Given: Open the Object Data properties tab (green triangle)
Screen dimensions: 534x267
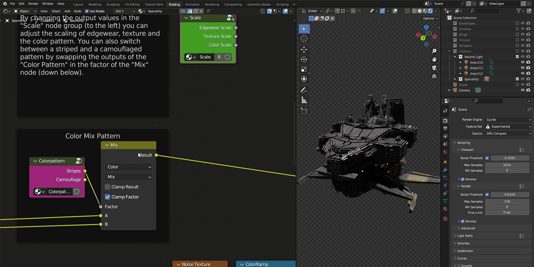Looking at the screenshot, I should pos(445,201).
